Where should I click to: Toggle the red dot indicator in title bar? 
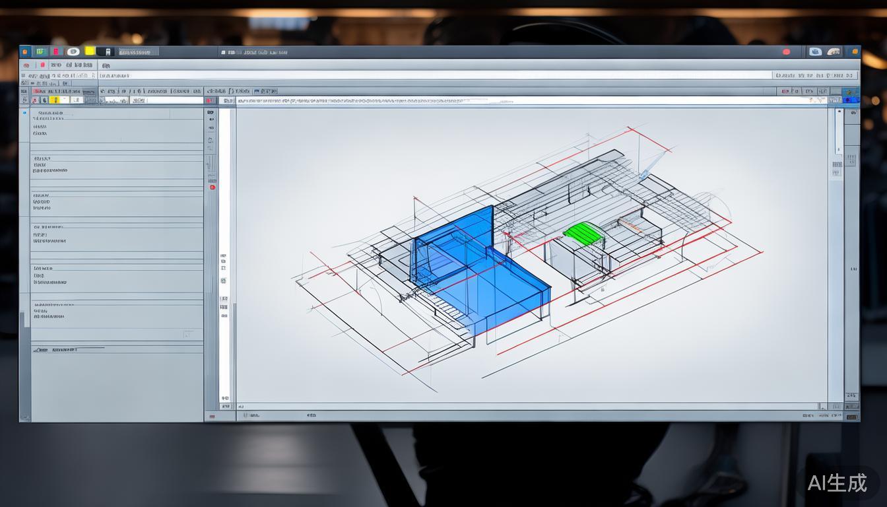786,51
